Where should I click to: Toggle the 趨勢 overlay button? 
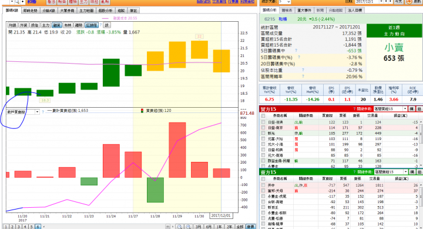point(79,25)
